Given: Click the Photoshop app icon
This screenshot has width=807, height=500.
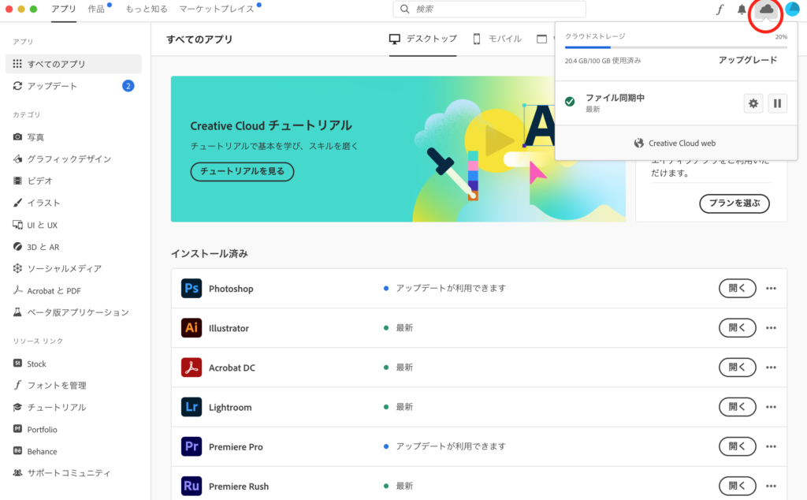Looking at the screenshot, I should click(x=192, y=289).
